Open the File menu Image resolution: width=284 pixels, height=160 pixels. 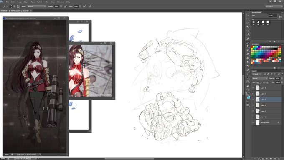tap(8, 2)
